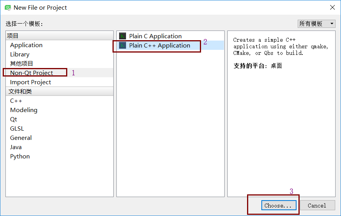Select the Qt files category
The height and width of the screenshot is (216, 341).
[60, 119]
